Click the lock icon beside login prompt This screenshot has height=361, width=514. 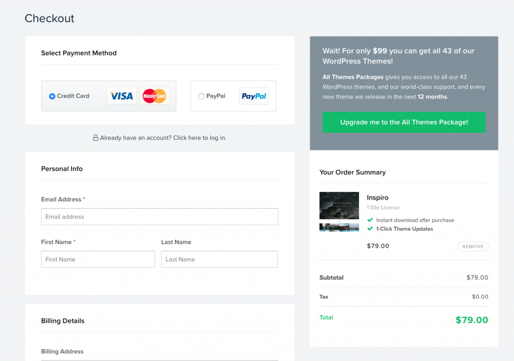pyautogui.click(x=95, y=137)
